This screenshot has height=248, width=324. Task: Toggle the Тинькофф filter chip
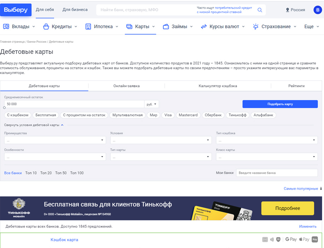[x=237, y=115]
